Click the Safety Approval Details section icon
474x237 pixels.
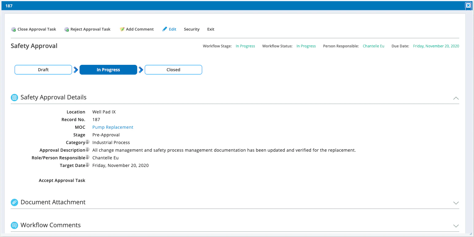[x=14, y=97]
